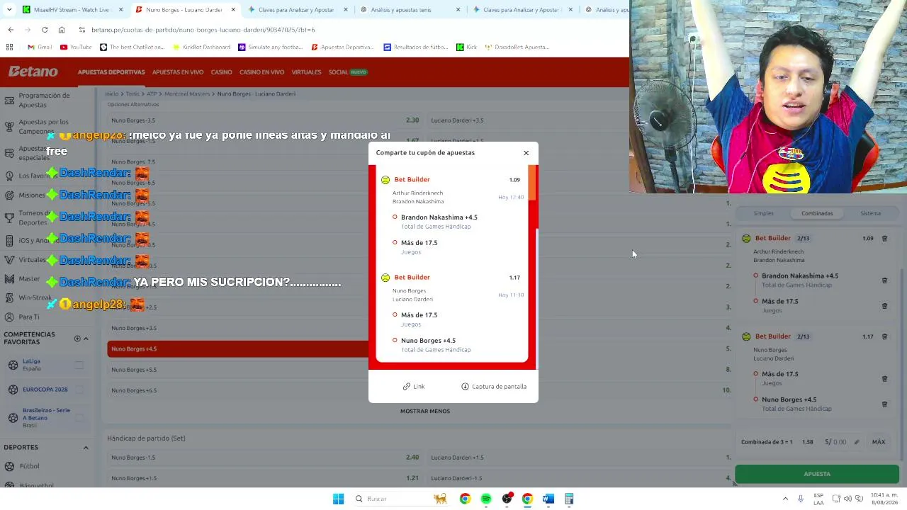Screen dimensions: 907x510
Task: Open the Fútbol sport in sidebar
Action: [x=30, y=466]
